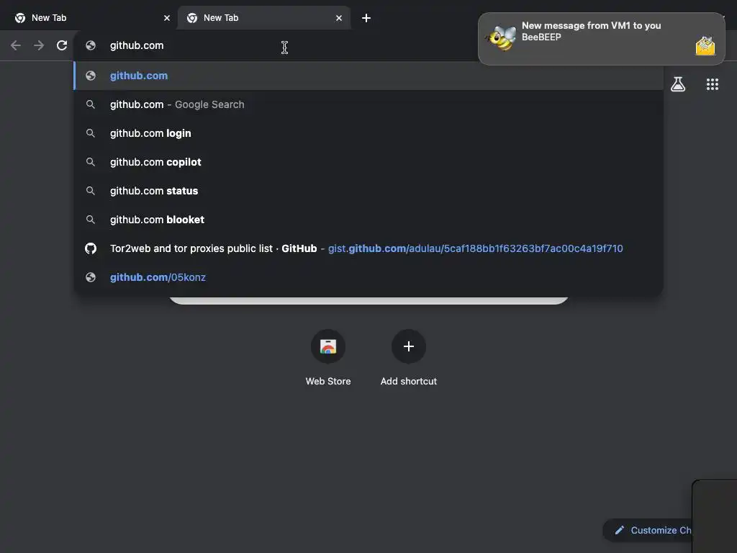Close the second New Tab
737x553 pixels.
tap(339, 18)
